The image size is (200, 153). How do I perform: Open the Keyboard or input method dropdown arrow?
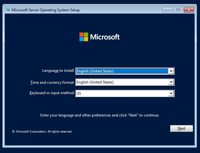[x=171, y=93]
